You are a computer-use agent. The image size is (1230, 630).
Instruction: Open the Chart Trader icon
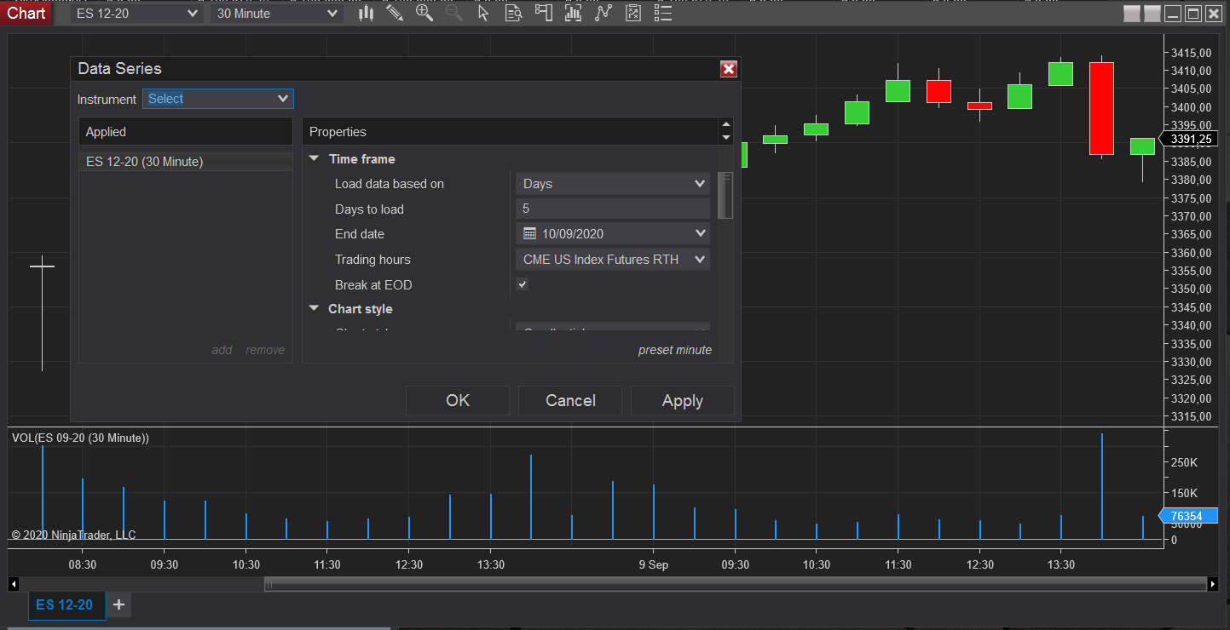[x=543, y=13]
